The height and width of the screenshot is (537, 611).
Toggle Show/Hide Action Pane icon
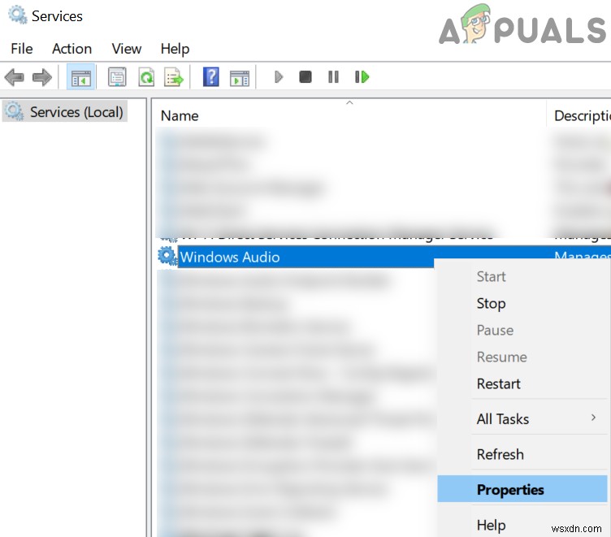pos(239,77)
